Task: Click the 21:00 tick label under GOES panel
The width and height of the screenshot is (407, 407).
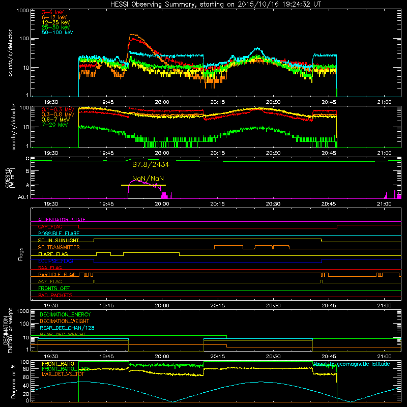Action: pyautogui.click(x=384, y=204)
